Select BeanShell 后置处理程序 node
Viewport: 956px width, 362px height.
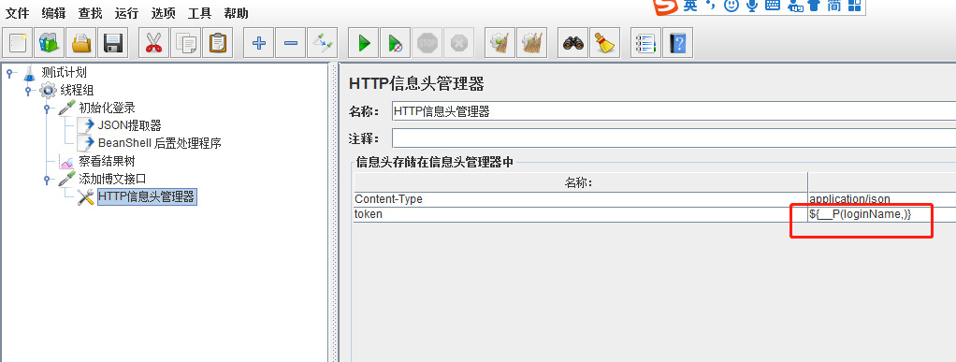[159, 144]
